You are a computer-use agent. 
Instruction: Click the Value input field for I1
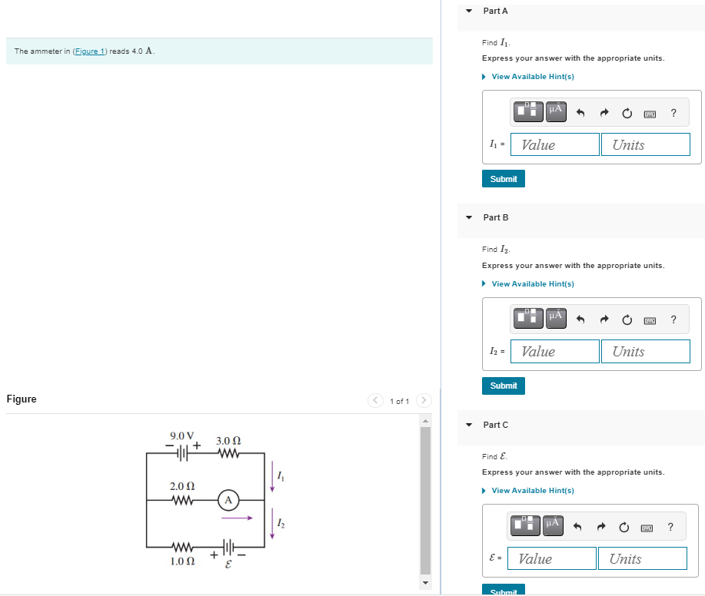(554, 144)
